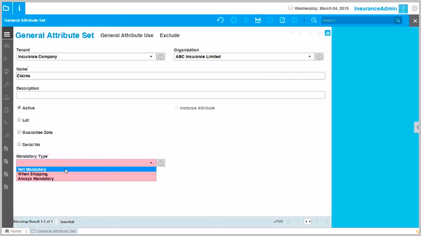Click the chat icon in left sidebar
This screenshot has width=421, height=236.
(x=7, y=46)
